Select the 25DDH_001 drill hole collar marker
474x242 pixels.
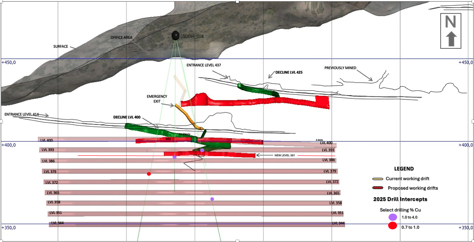click(175, 36)
